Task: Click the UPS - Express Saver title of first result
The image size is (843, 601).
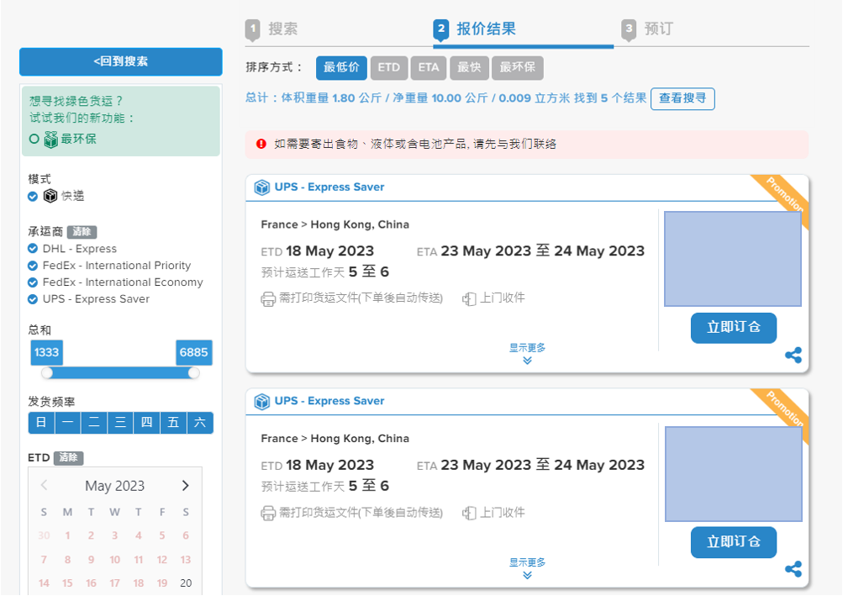Action: pos(329,187)
